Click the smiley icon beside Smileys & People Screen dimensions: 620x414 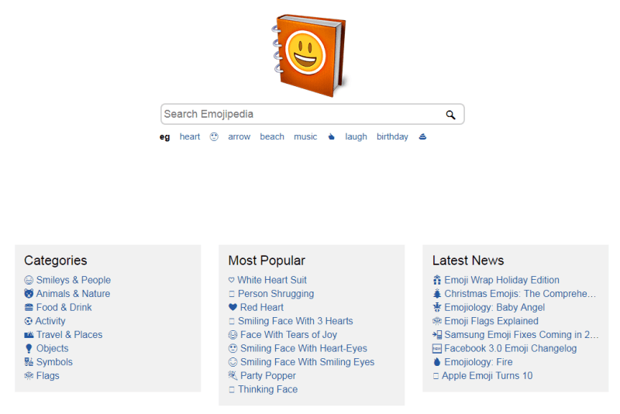29,281
